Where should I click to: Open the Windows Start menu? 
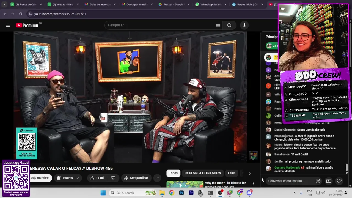click(103, 193)
